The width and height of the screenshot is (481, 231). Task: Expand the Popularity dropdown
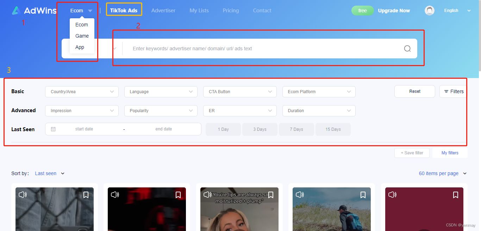click(161, 111)
